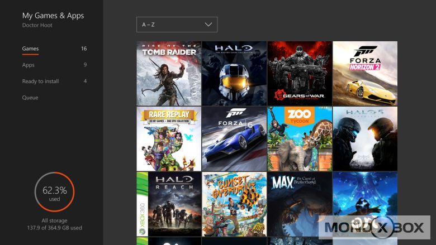Open the Forza Horizon 2 tile

[365, 74]
